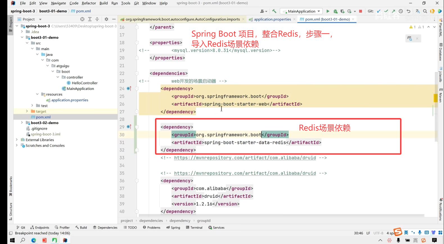The height and width of the screenshot is (244, 444).
Task: Expand the boot3-02-demo module
Action: 22,123
